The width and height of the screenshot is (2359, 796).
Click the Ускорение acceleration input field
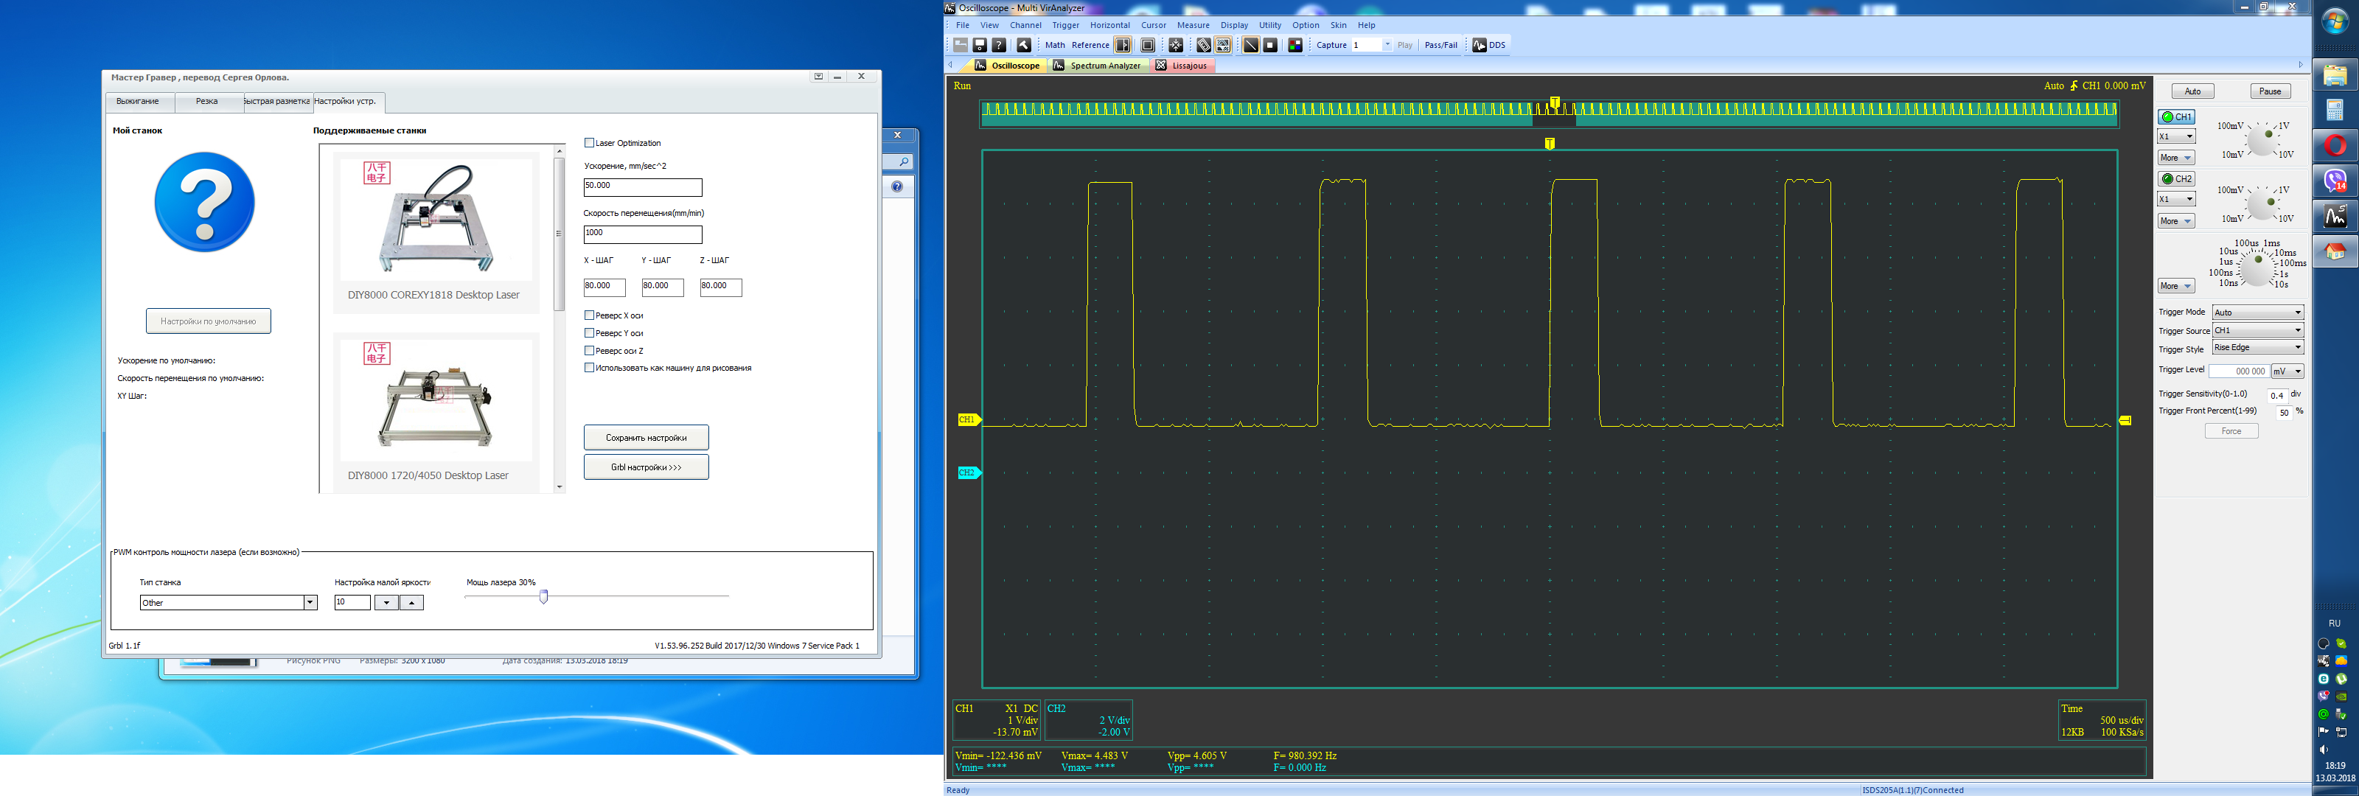[x=642, y=187]
